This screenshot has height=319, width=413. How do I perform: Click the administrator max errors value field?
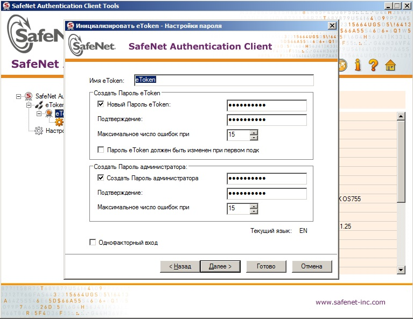239,209
